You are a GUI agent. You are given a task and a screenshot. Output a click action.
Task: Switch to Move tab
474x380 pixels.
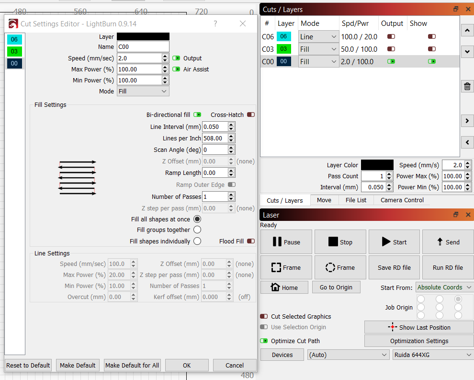click(324, 200)
